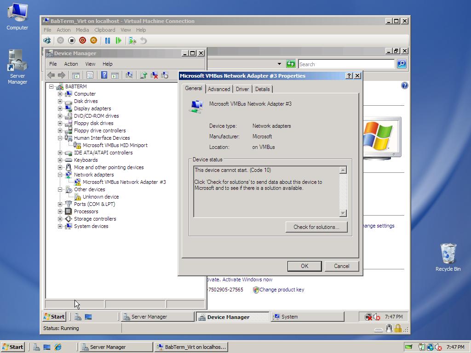471x353 pixels.
Task: Click the Check for solutions button
Action: 316,227
